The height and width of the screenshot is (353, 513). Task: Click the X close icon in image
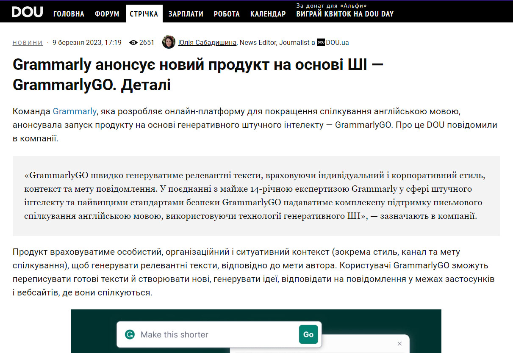(x=399, y=344)
